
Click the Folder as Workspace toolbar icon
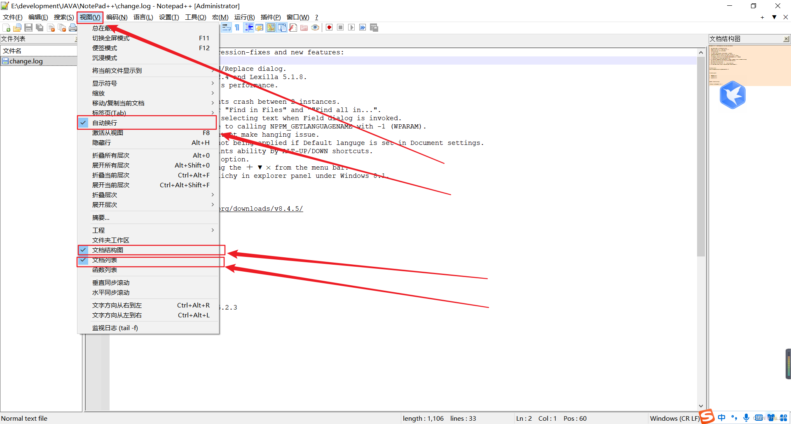(304, 28)
